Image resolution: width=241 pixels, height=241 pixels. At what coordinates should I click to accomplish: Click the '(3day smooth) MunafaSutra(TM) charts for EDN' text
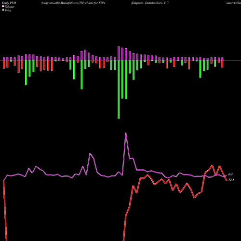click(x=73, y=3)
